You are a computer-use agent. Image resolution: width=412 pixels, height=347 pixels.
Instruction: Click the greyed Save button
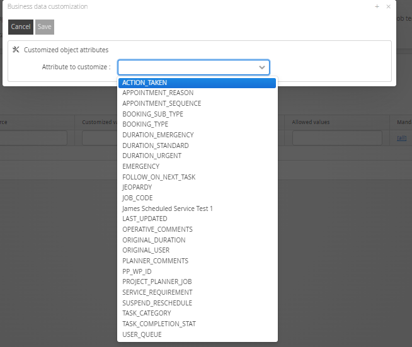pos(45,27)
